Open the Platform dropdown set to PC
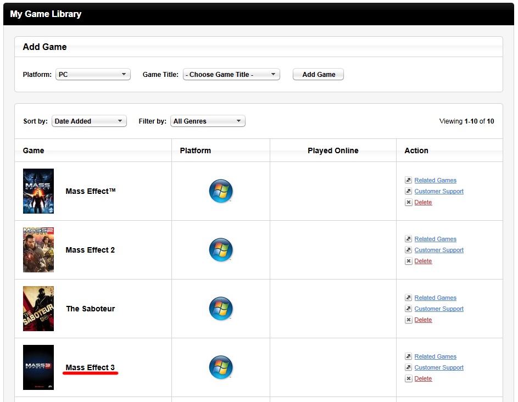518x402 pixels. pos(93,74)
